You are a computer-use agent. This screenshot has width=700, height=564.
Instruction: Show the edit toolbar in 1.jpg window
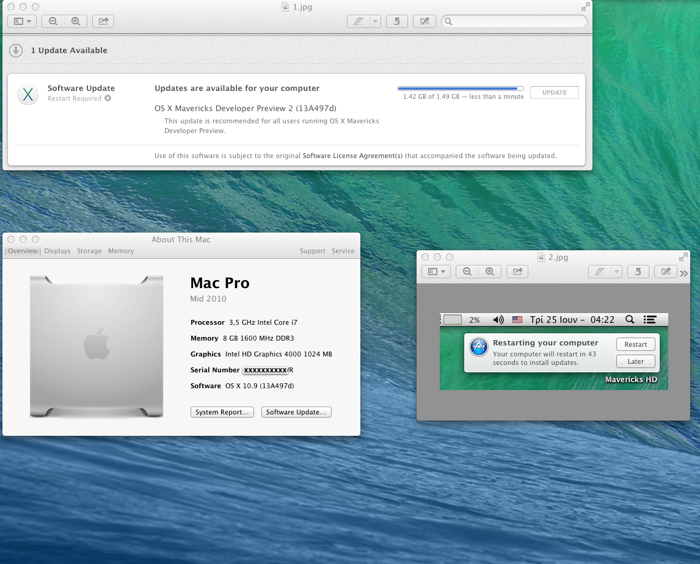[x=424, y=21]
